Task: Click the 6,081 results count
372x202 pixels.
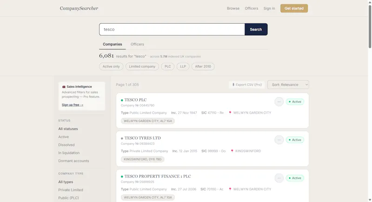Action: click(106, 56)
